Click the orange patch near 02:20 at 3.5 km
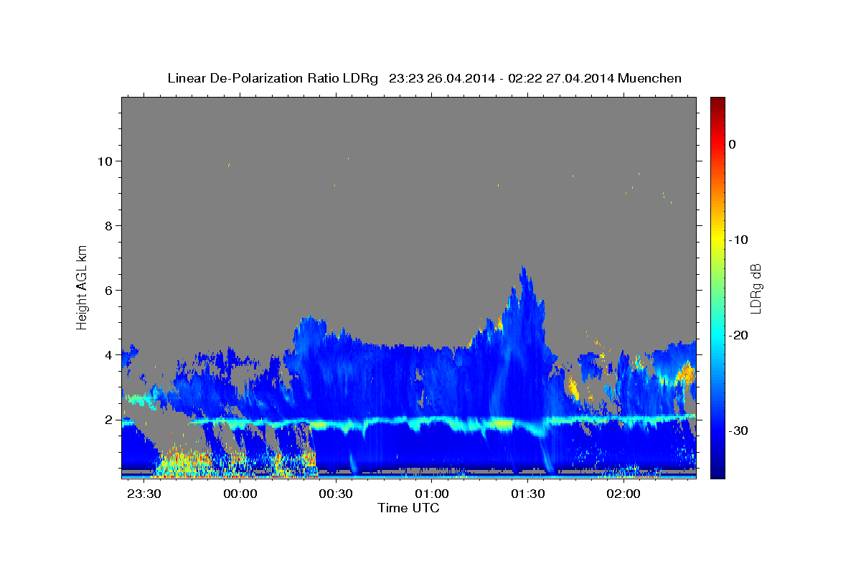The image size is (861, 574). tap(687, 372)
